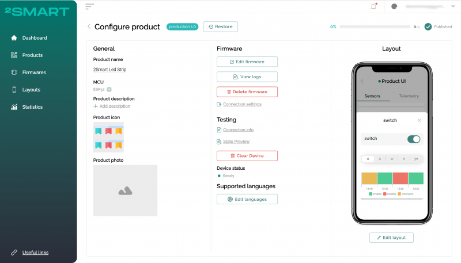
Task: Click the Product photo placeholder
Action: click(125, 190)
